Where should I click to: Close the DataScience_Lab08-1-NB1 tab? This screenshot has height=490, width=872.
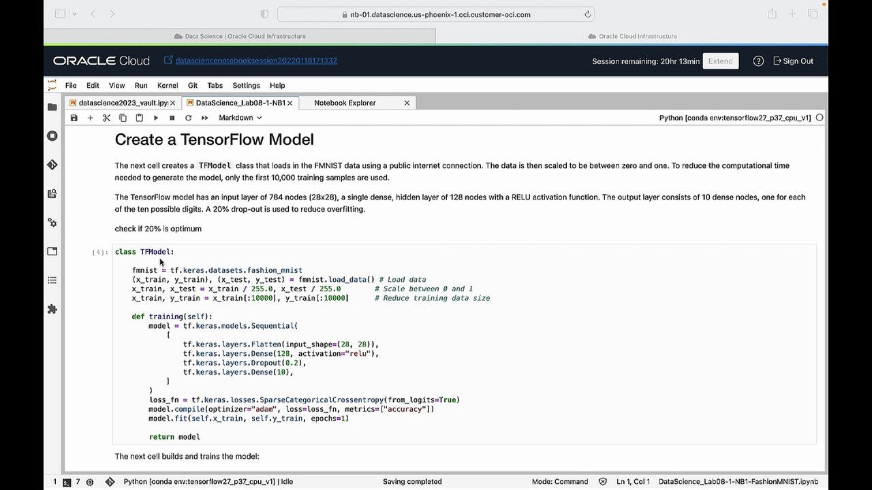click(290, 103)
